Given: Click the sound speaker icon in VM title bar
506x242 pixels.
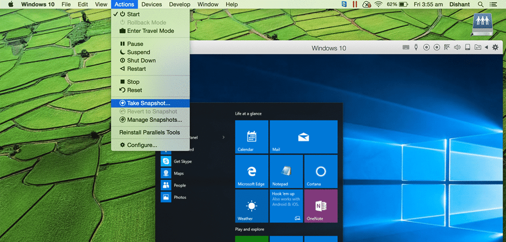Looking at the screenshot, I should coord(457,47).
